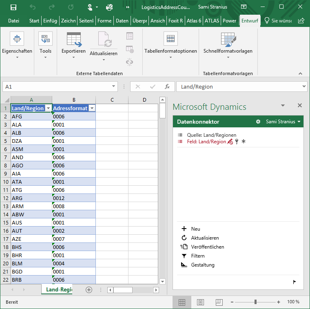Open the Datei menu tab

click(14, 21)
